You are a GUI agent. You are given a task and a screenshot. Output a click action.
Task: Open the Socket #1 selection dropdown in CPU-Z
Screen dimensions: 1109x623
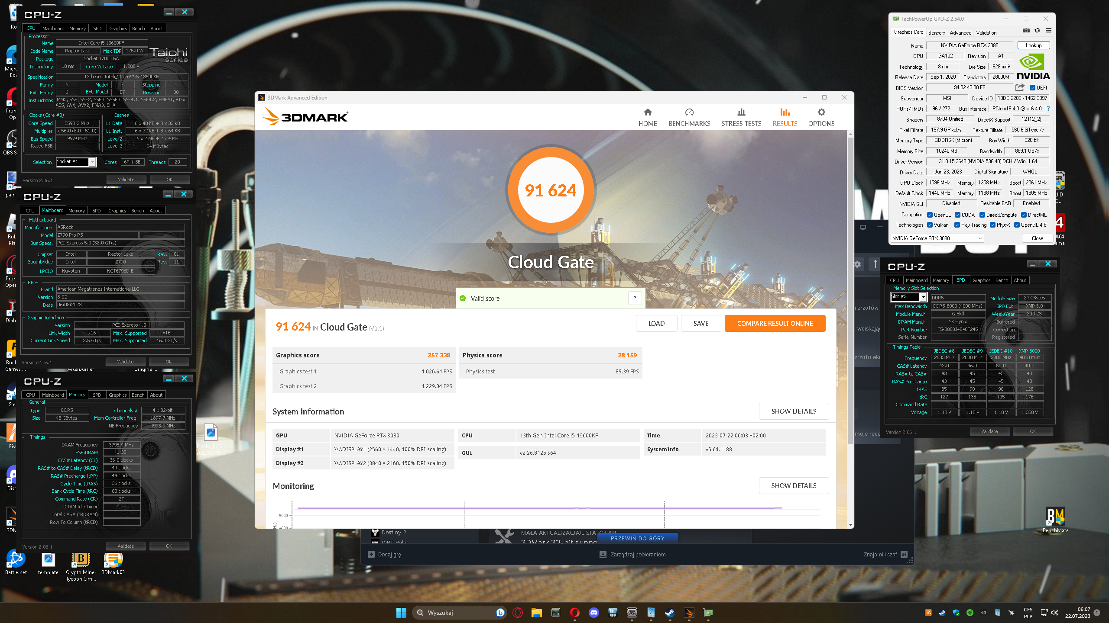[76, 162]
